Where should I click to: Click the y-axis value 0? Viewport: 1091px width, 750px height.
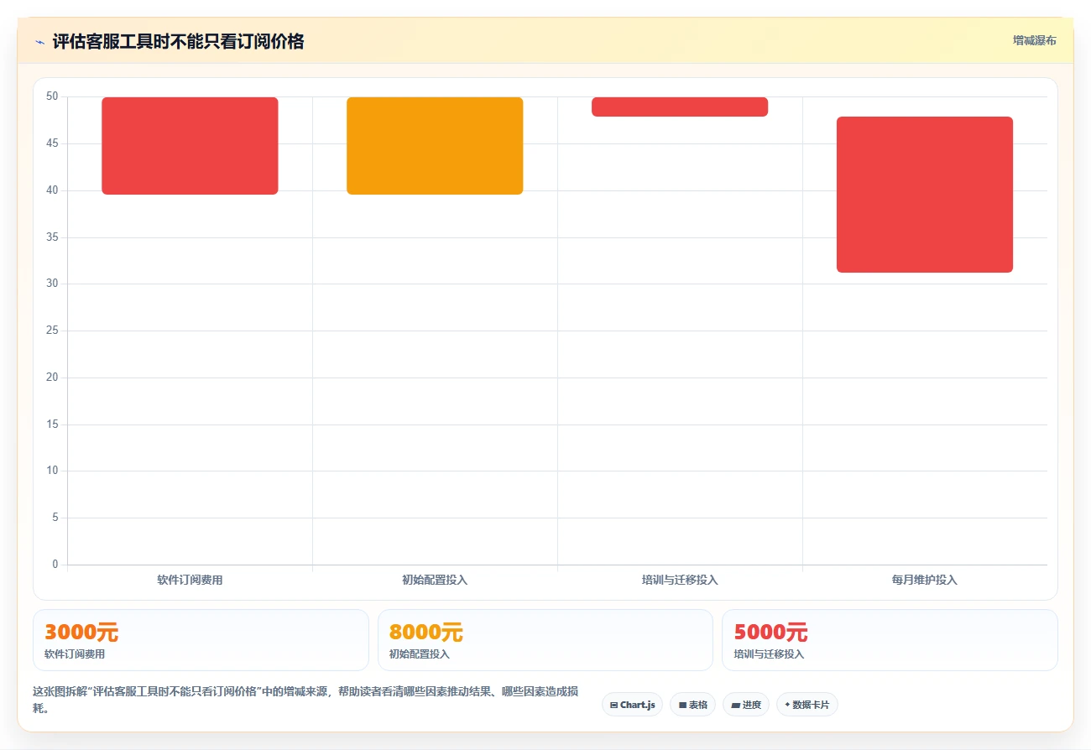[55, 565]
